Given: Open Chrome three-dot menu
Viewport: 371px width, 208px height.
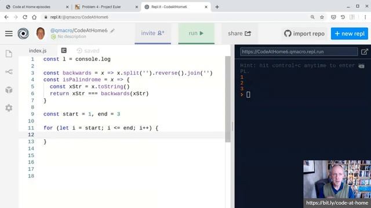Looking at the screenshot, I should pyautogui.click(x=365, y=17).
